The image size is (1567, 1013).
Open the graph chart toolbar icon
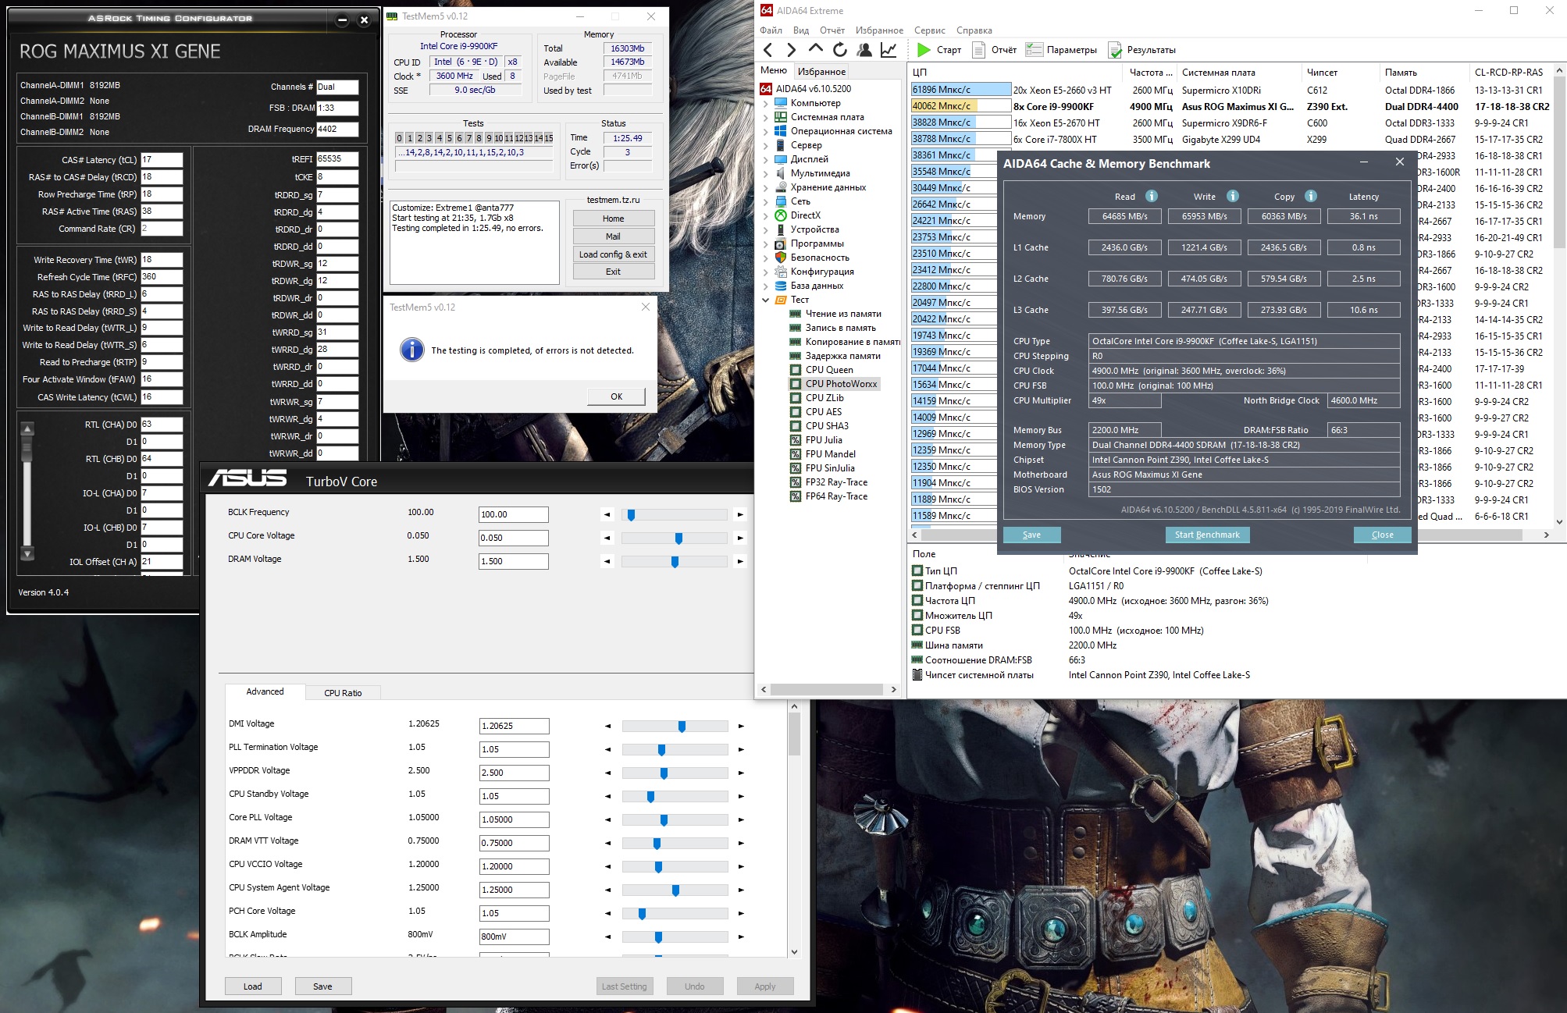889,50
